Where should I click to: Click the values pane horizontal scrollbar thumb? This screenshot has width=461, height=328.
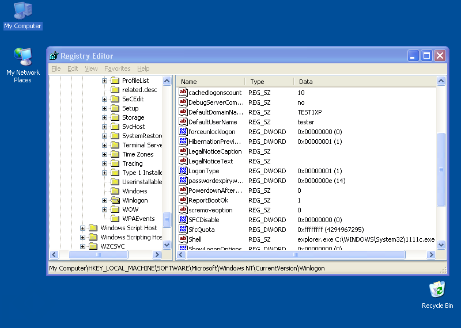point(296,254)
